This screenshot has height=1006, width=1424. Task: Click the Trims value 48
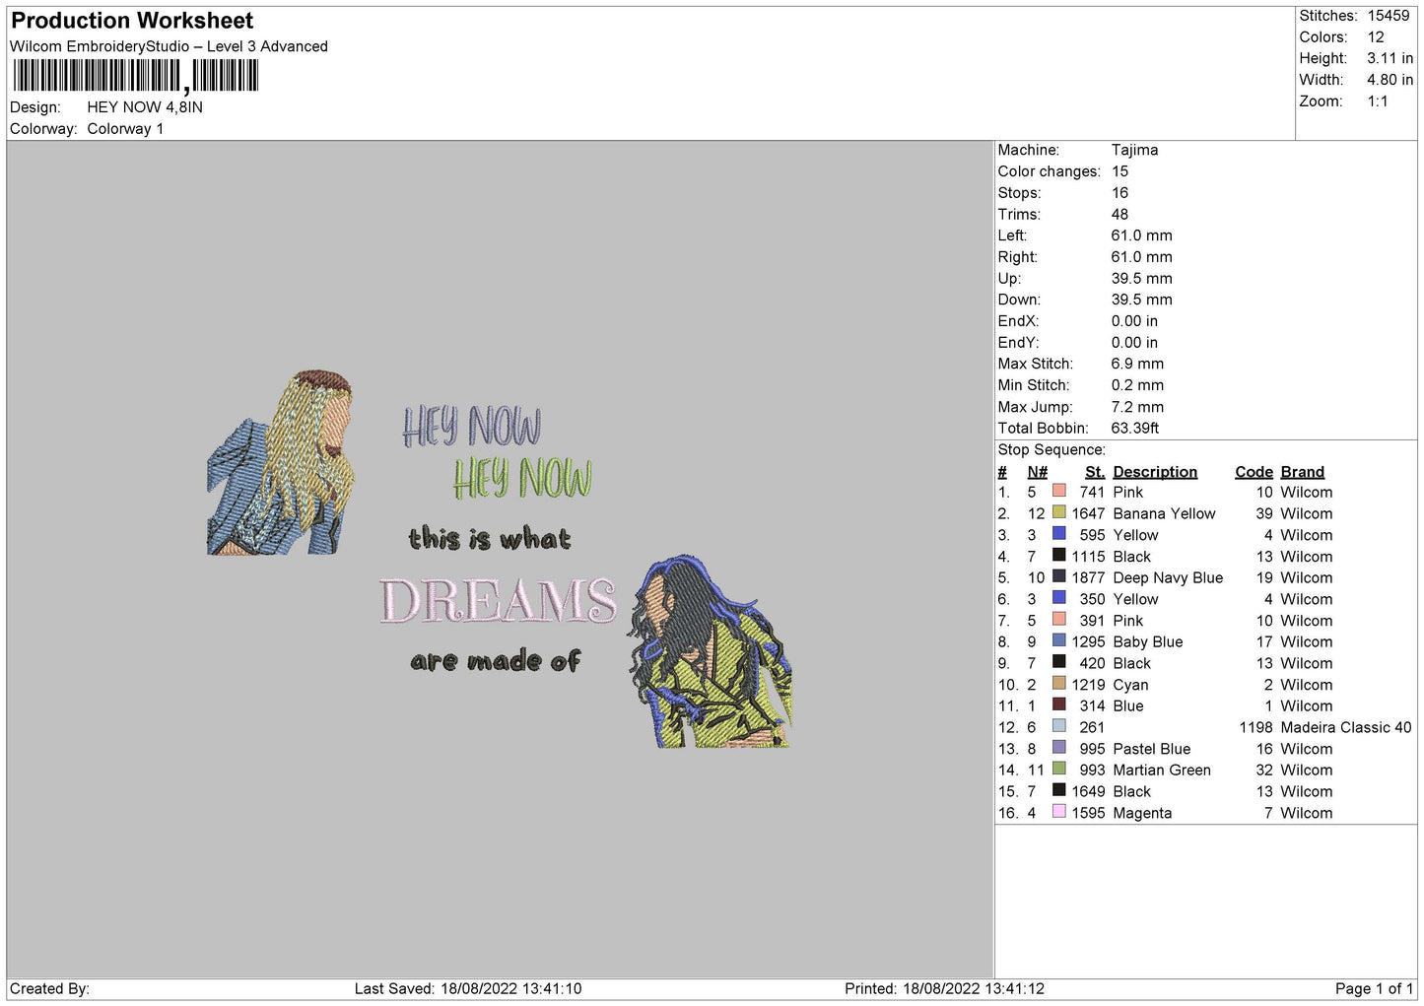1120,214
